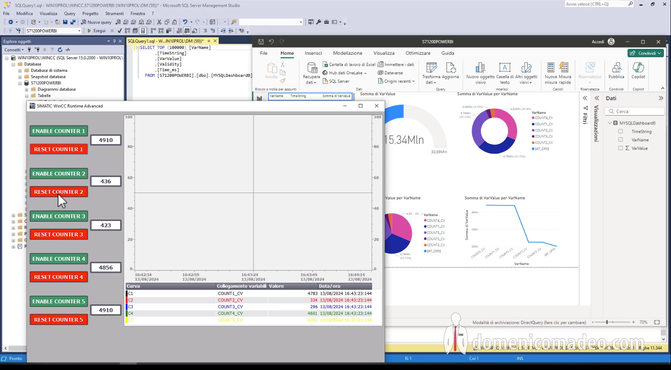Open Copilot from the ribbon

pyautogui.click(x=638, y=71)
